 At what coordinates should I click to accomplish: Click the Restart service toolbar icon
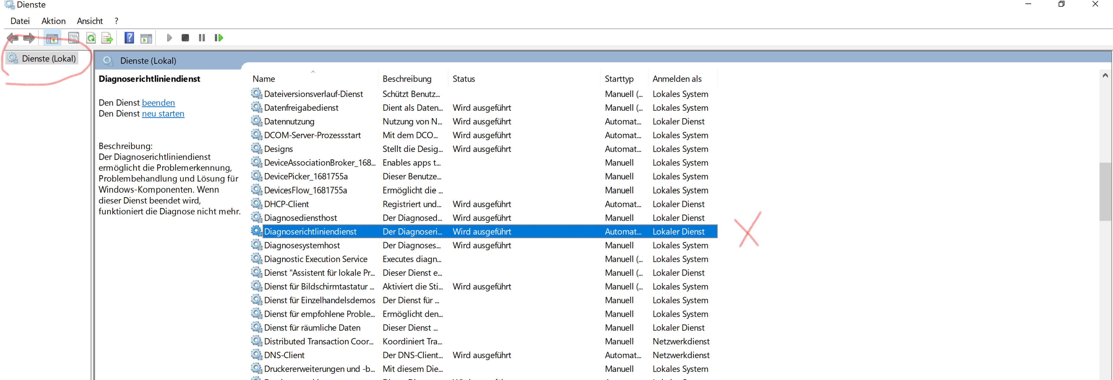coord(219,38)
